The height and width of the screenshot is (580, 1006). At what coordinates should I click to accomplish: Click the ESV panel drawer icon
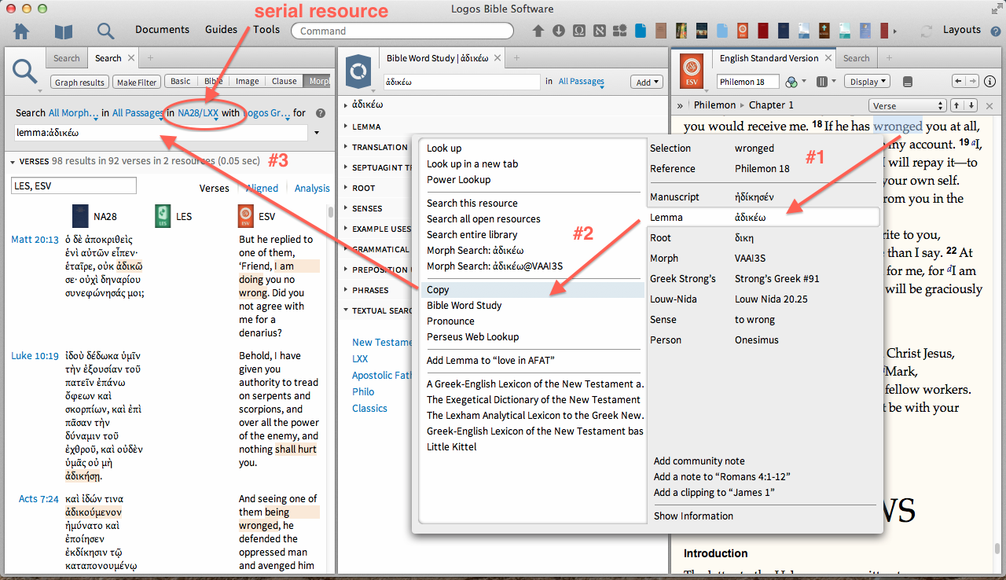907,82
